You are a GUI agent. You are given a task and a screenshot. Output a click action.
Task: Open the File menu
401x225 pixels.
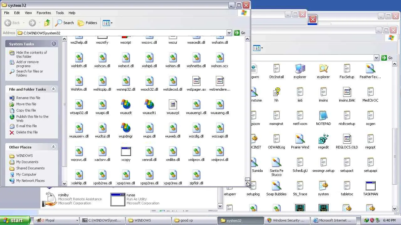pos(7,13)
